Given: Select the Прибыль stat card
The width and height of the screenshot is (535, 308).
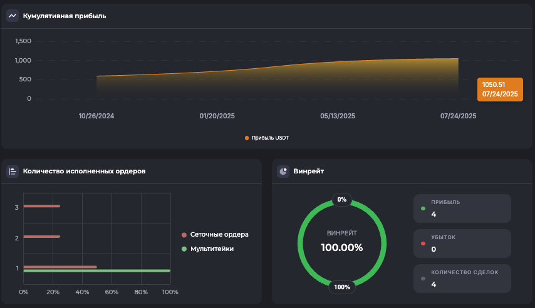Looking at the screenshot, I should pyautogui.click(x=462, y=208).
